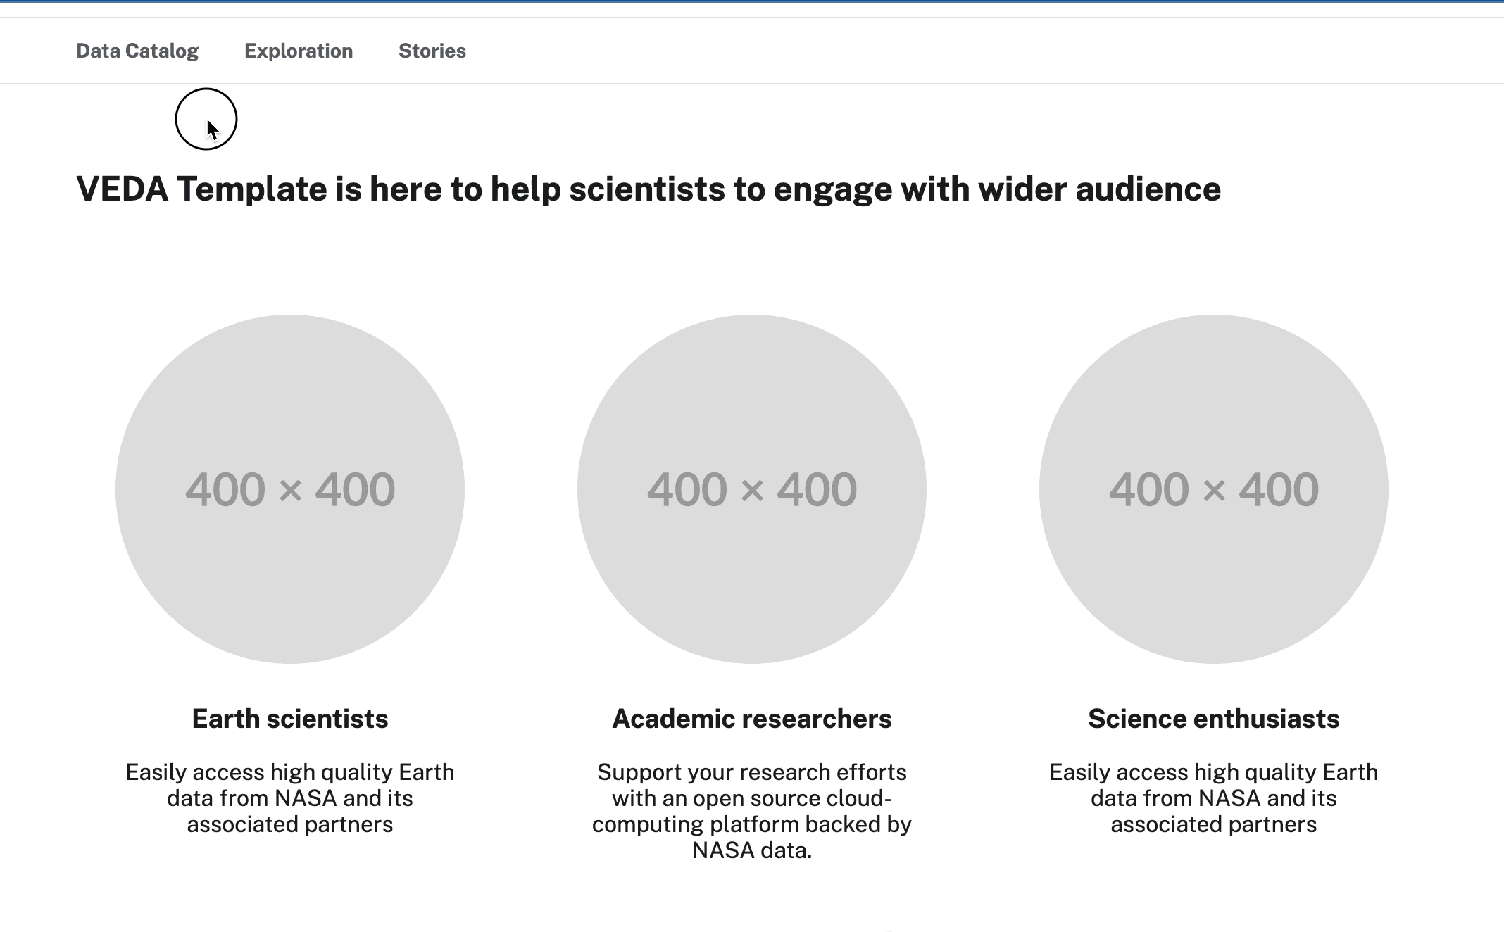Click 'associated partners' line under Earth scientists

(x=290, y=824)
